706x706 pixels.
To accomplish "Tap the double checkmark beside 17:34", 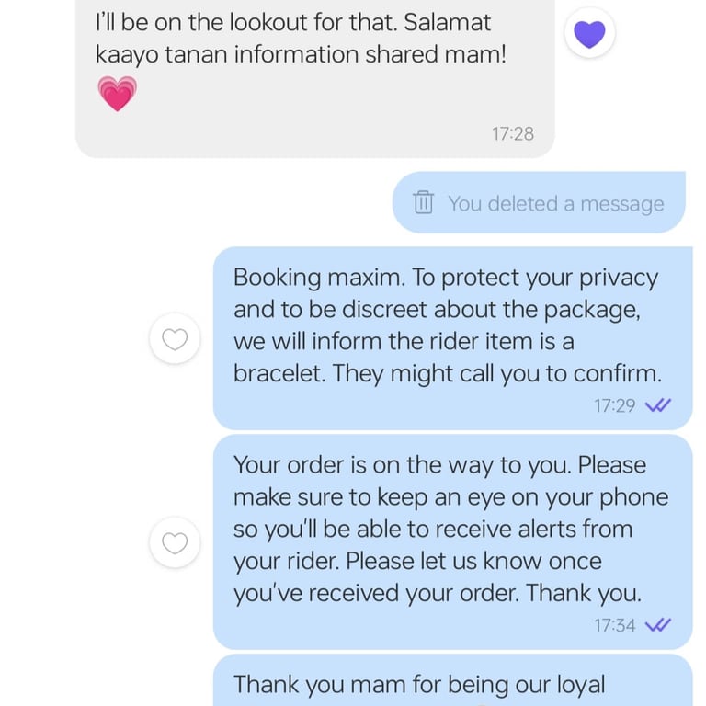I will (x=658, y=625).
